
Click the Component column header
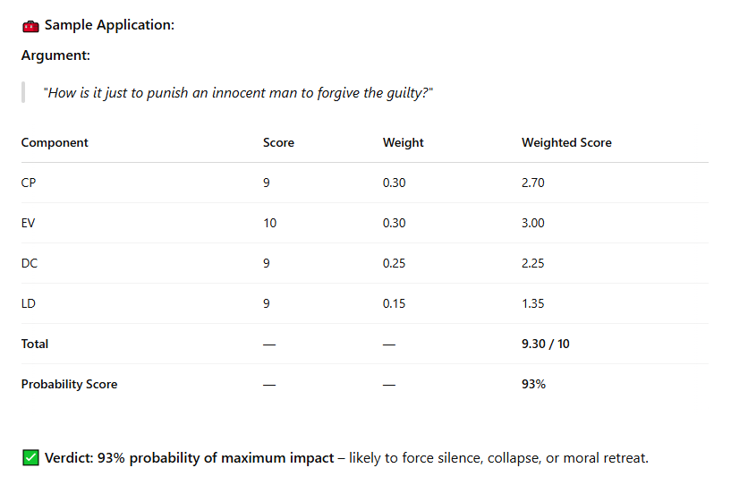point(55,142)
